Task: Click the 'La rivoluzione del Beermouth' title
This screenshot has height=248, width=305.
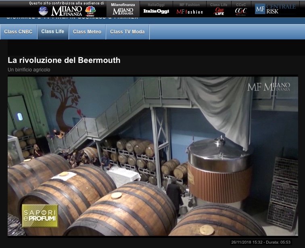Action: [x=64, y=60]
